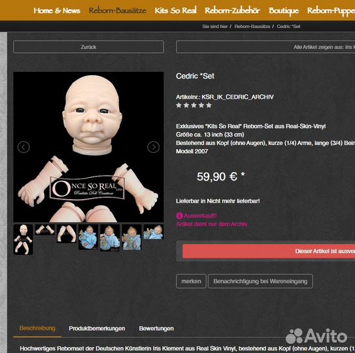This screenshot has height=353, width=355.
Task: Select thumbnail showing doll arms
Action: pos(45,229)
